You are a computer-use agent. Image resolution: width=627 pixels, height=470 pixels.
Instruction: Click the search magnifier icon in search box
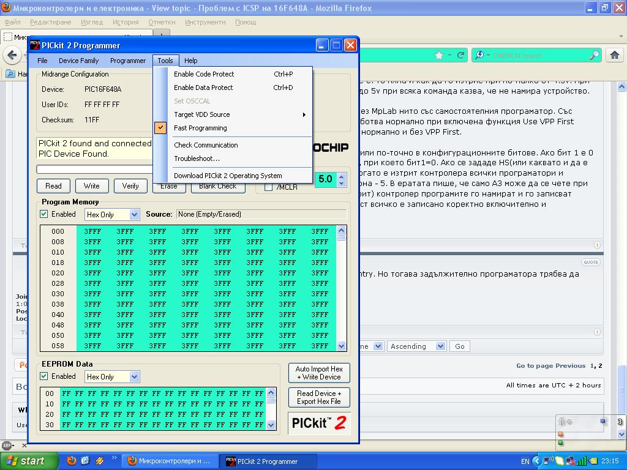595,55
